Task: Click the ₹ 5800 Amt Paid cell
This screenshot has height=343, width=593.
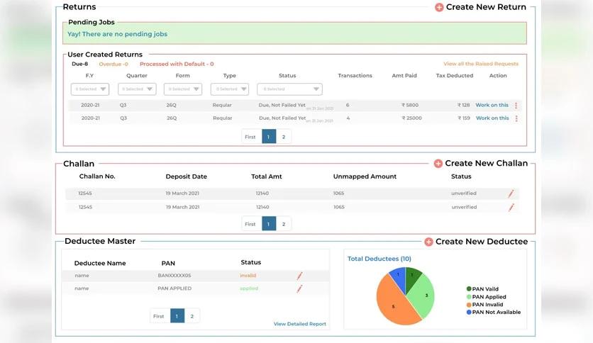Action: point(410,105)
